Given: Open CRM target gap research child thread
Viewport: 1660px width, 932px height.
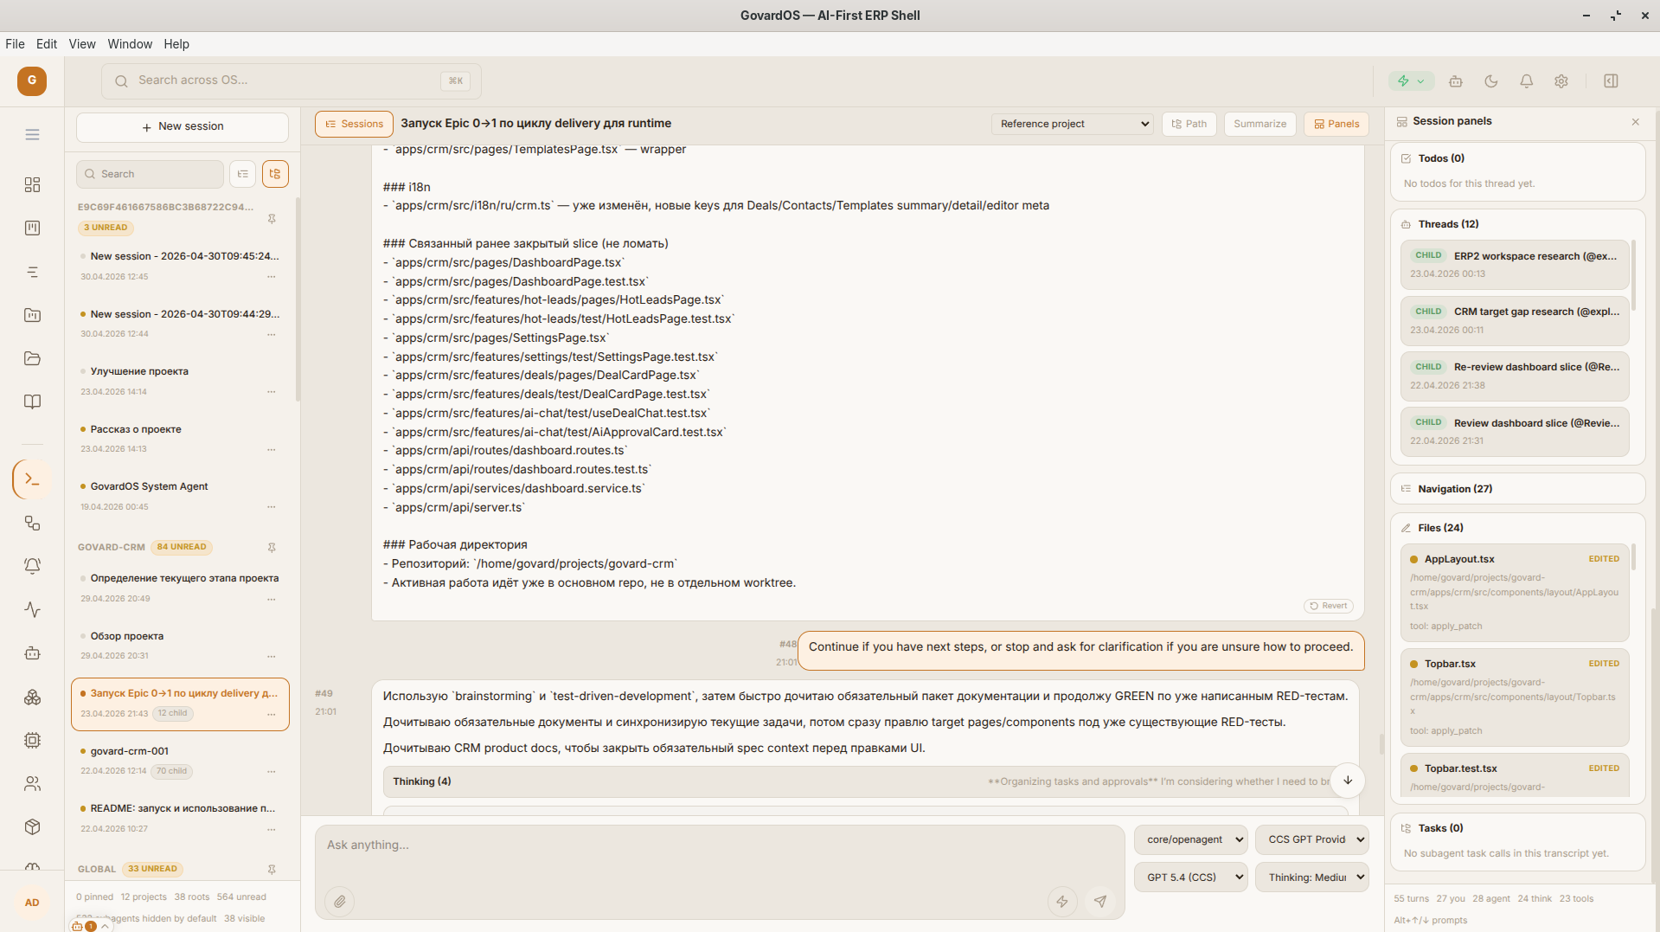Looking at the screenshot, I should click(1515, 321).
